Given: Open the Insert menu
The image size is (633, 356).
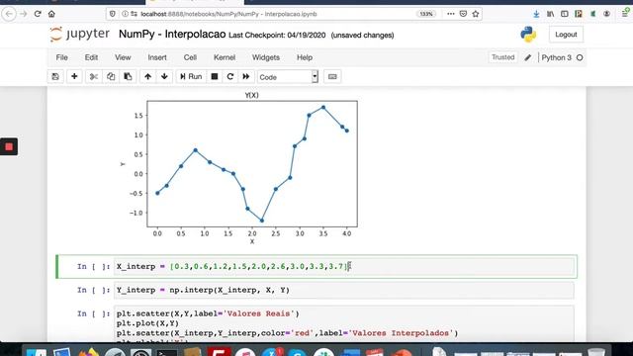Looking at the screenshot, I should coord(157,57).
